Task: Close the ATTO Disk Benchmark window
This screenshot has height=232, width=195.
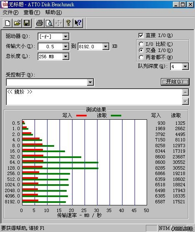Action: [x=190, y=5]
